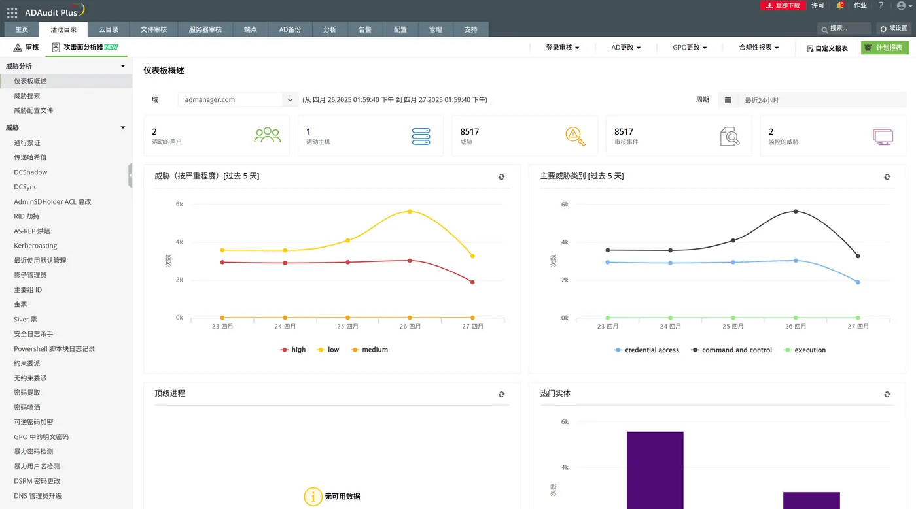This screenshot has height=509, width=916.
Task: Select Kerberoasting in the threat list
Action: [x=35, y=246]
